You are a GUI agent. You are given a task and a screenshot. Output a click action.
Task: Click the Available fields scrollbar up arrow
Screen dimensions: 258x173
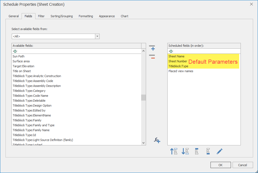point(144,51)
